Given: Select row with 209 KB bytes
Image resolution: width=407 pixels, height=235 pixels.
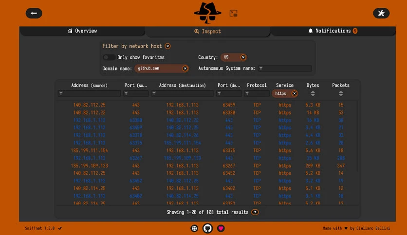Looking at the screenshot, I should coord(208,166).
